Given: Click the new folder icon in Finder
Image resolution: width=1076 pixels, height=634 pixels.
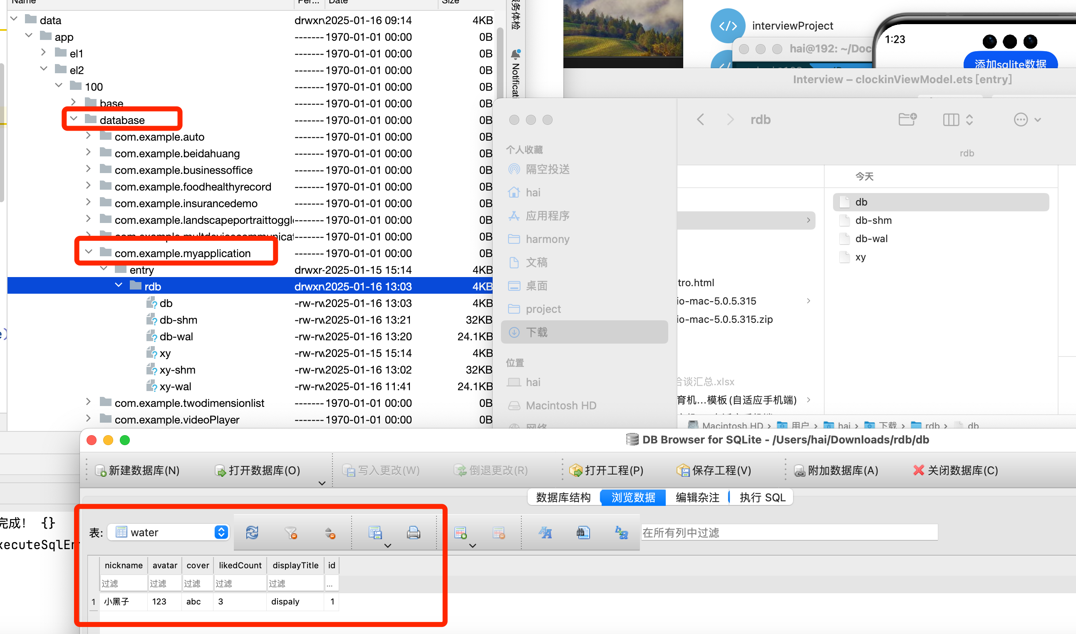Looking at the screenshot, I should pyautogui.click(x=907, y=119).
